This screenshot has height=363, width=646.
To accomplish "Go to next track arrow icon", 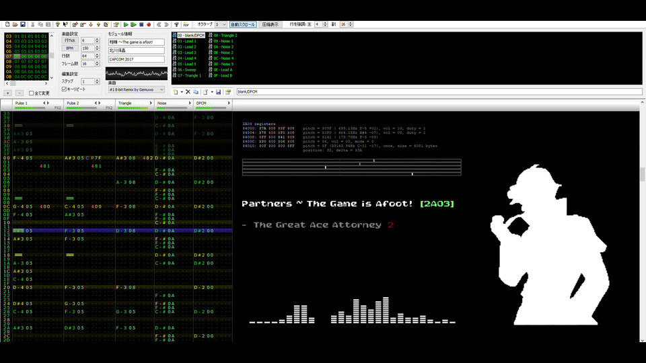I will [166, 25].
